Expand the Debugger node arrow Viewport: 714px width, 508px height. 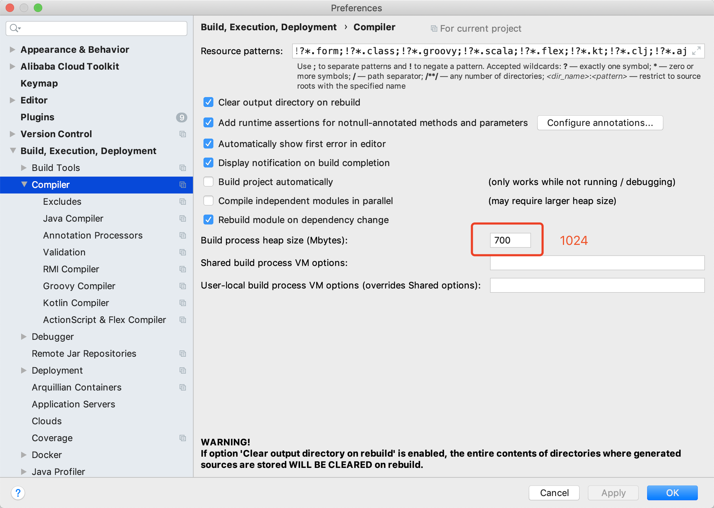[x=24, y=337]
